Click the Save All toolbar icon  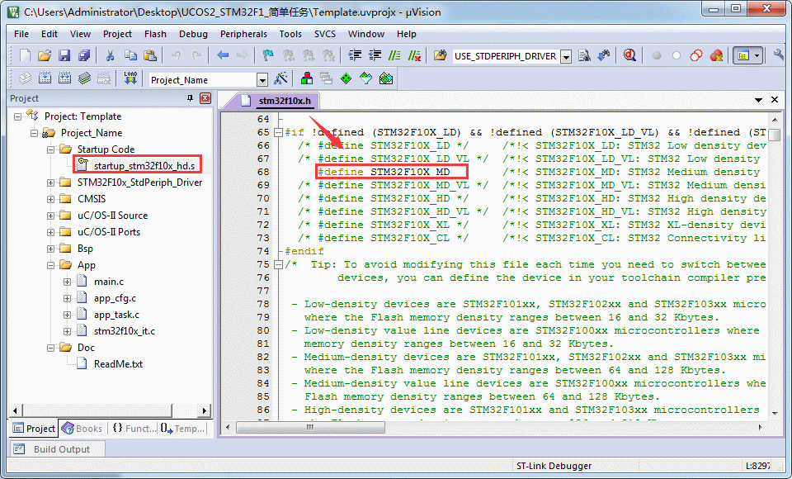coord(84,55)
